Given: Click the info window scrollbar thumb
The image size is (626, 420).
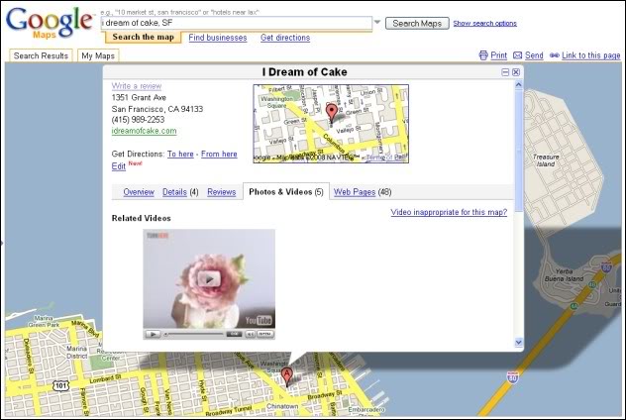Looking at the screenshot, I should coord(519,151).
